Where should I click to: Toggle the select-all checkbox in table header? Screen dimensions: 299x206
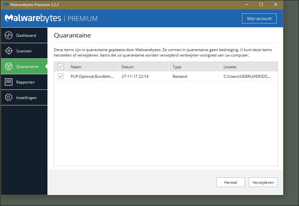click(x=61, y=67)
